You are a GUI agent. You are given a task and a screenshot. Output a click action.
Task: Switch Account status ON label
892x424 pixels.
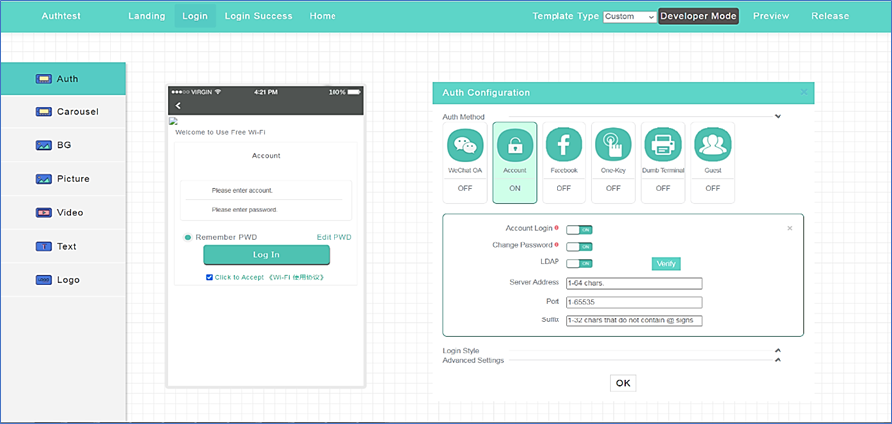515,188
